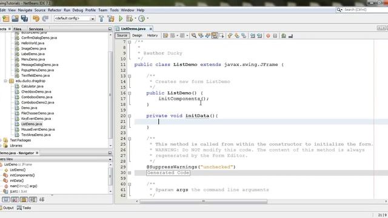This screenshot has width=388, height=218.
Task: Click the Debug Project icon
Action: [129, 19]
